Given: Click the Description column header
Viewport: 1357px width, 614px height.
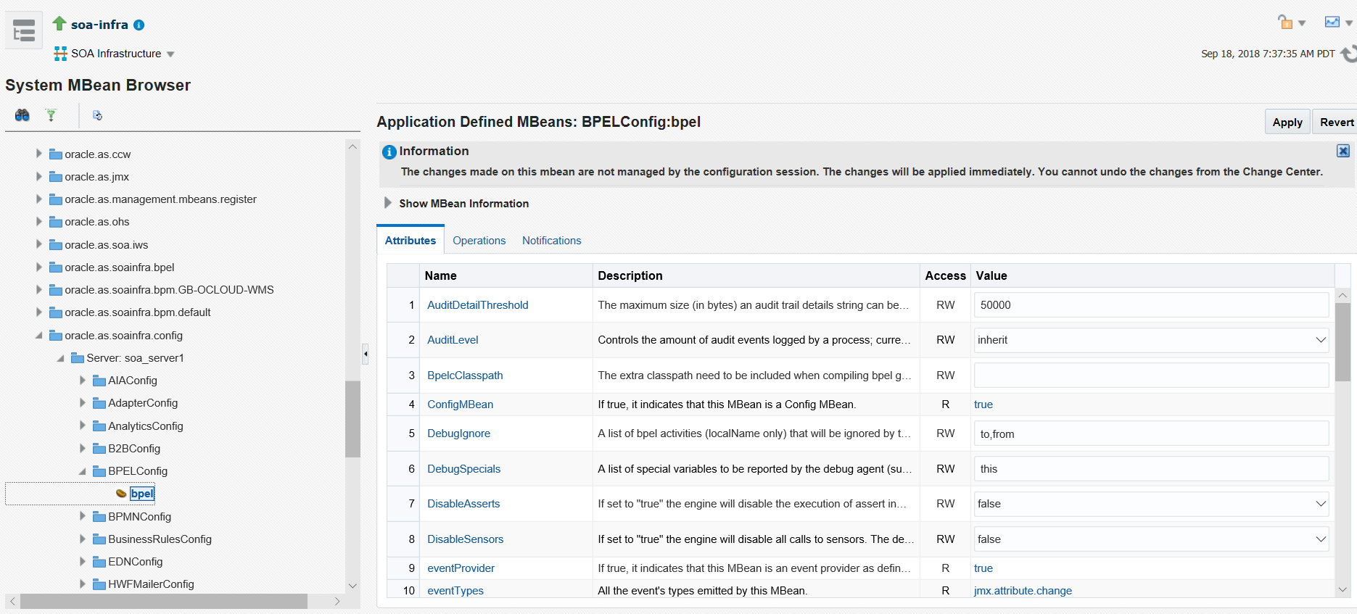Looking at the screenshot, I should coord(756,275).
